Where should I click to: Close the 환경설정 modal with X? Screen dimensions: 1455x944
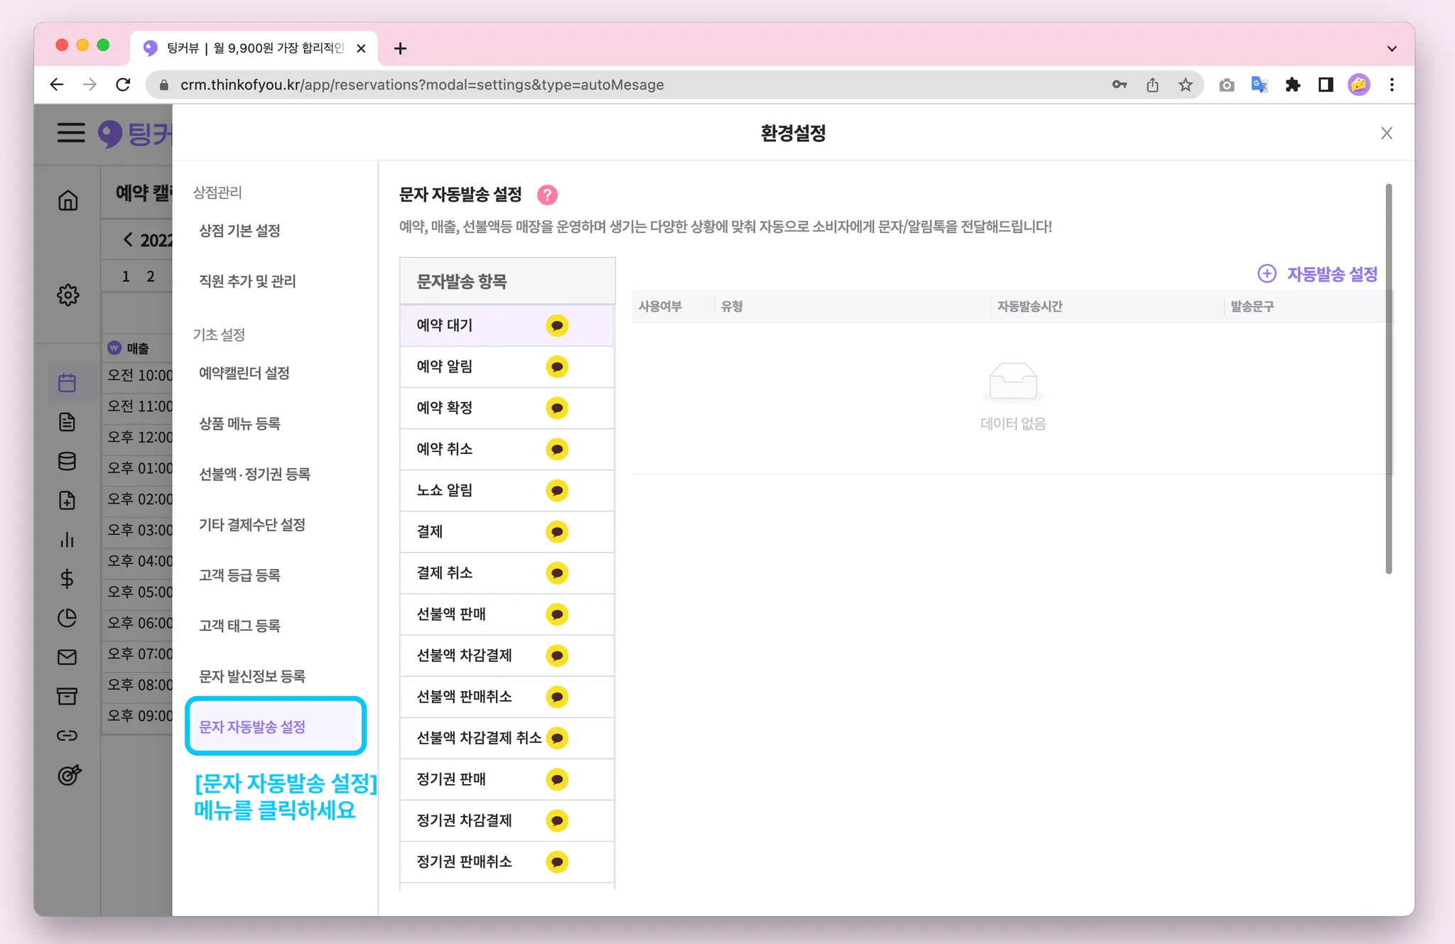(x=1386, y=133)
